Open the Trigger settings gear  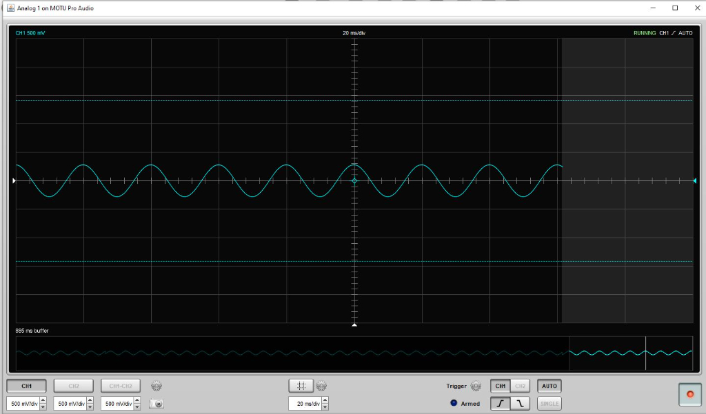pos(475,386)
